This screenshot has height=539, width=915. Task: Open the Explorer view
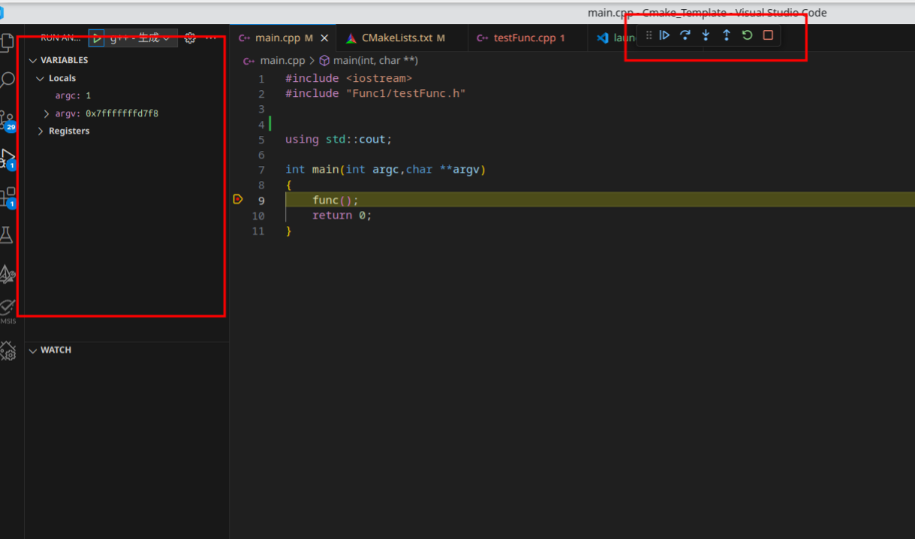coord(8,42)
